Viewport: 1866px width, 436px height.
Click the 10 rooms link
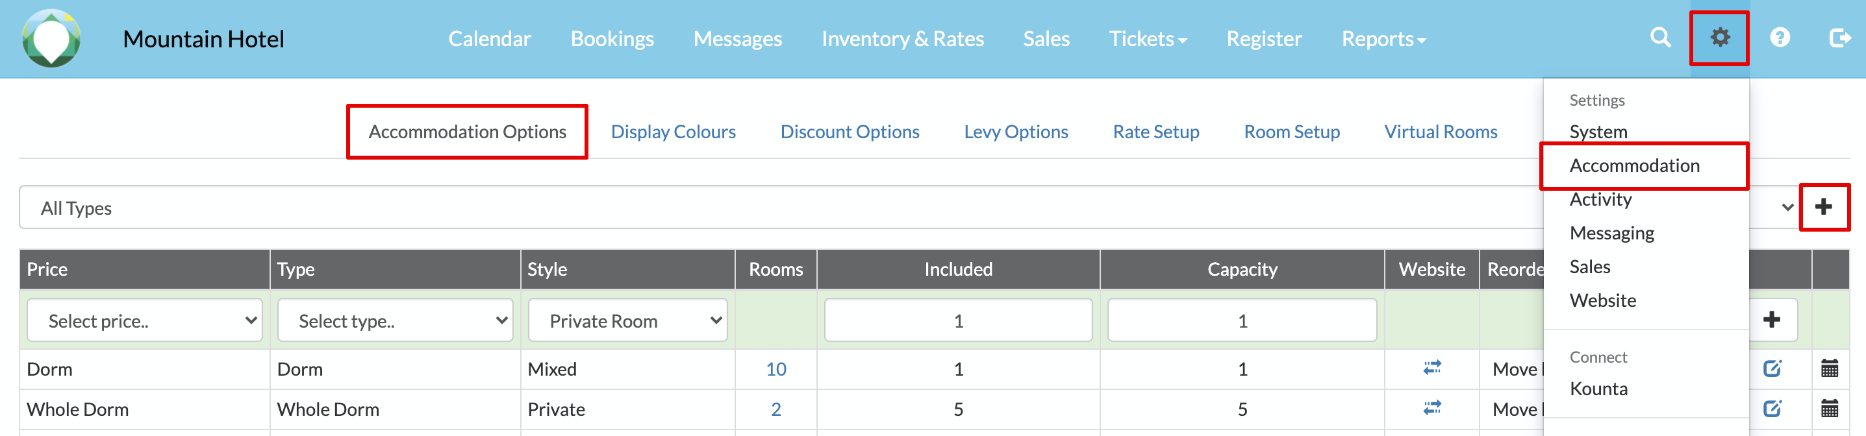[775, 369]
